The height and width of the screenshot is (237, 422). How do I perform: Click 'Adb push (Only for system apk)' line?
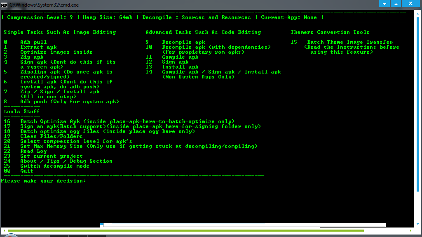pos(69,102)
